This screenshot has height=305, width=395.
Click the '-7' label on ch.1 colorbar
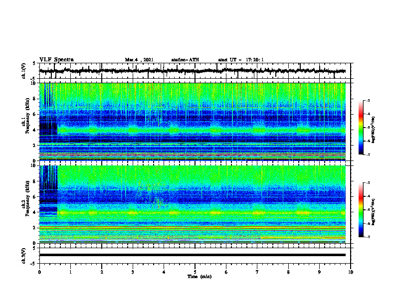click(368, 154)
